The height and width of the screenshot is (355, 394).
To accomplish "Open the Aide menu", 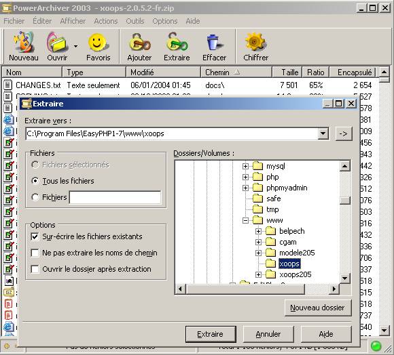I will click(x=193, y=21).
